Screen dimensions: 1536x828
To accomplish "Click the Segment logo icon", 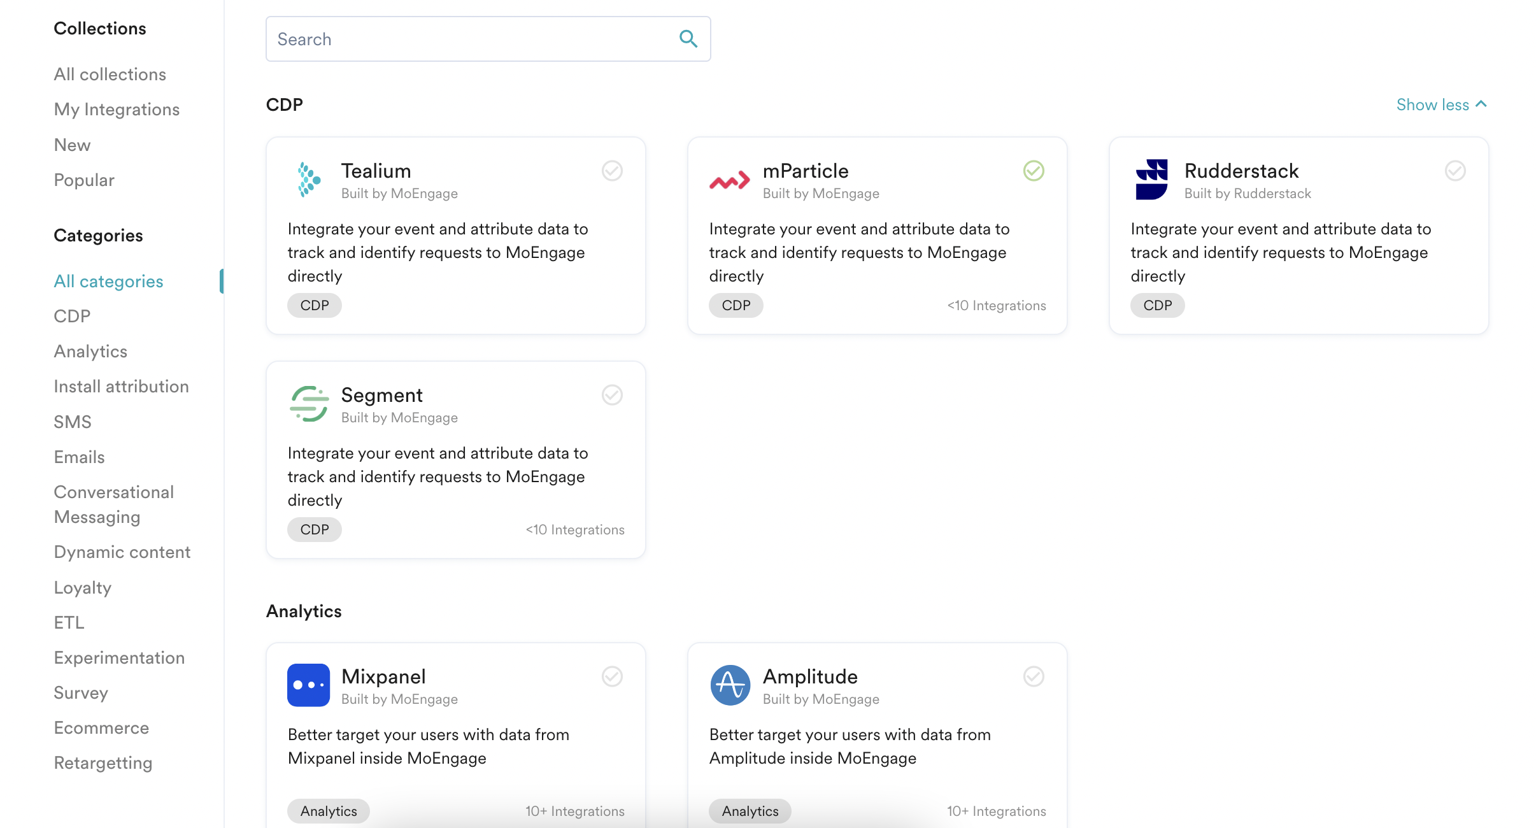I will click(x=309, y=404).
